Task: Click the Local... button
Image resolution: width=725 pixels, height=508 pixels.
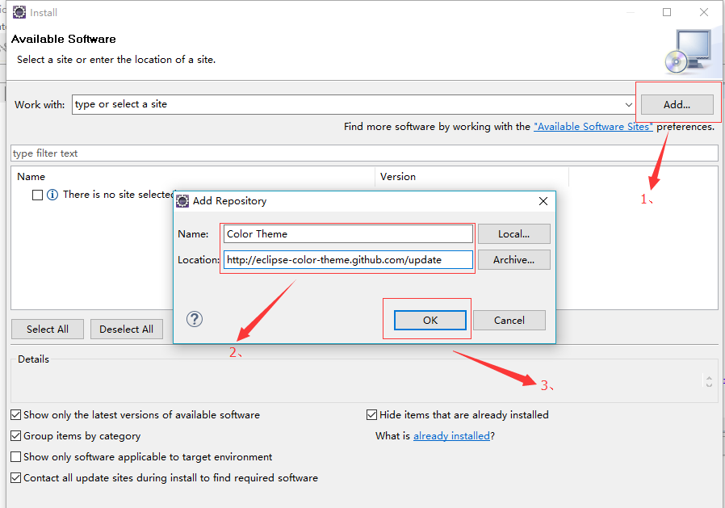Action: click(513, 234)
